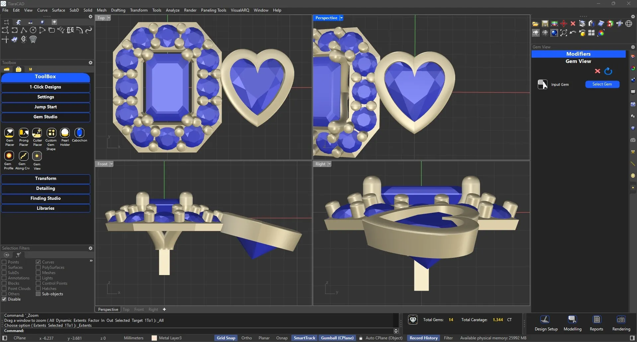Uncheck the Curves selection filter
Viewport: 637px width, 342px height.
pyautogui.click(x=38, y=262)
